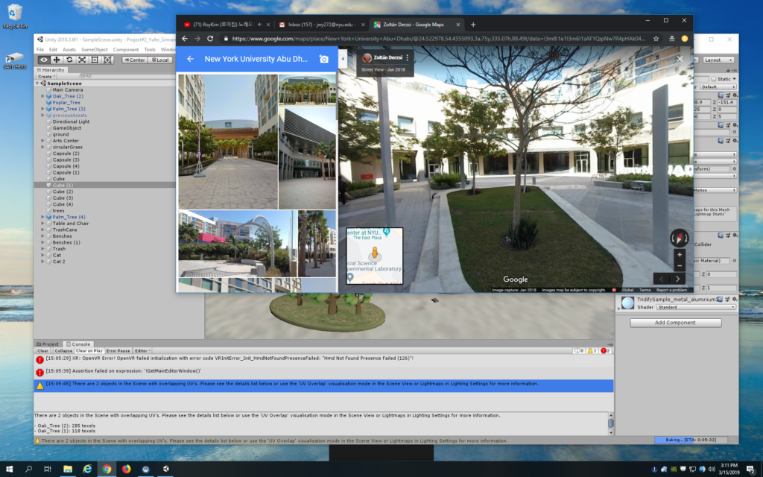Screen dimensions: 763x477
Task: Open the Assets menu in Unity
Action: point(69,50)
